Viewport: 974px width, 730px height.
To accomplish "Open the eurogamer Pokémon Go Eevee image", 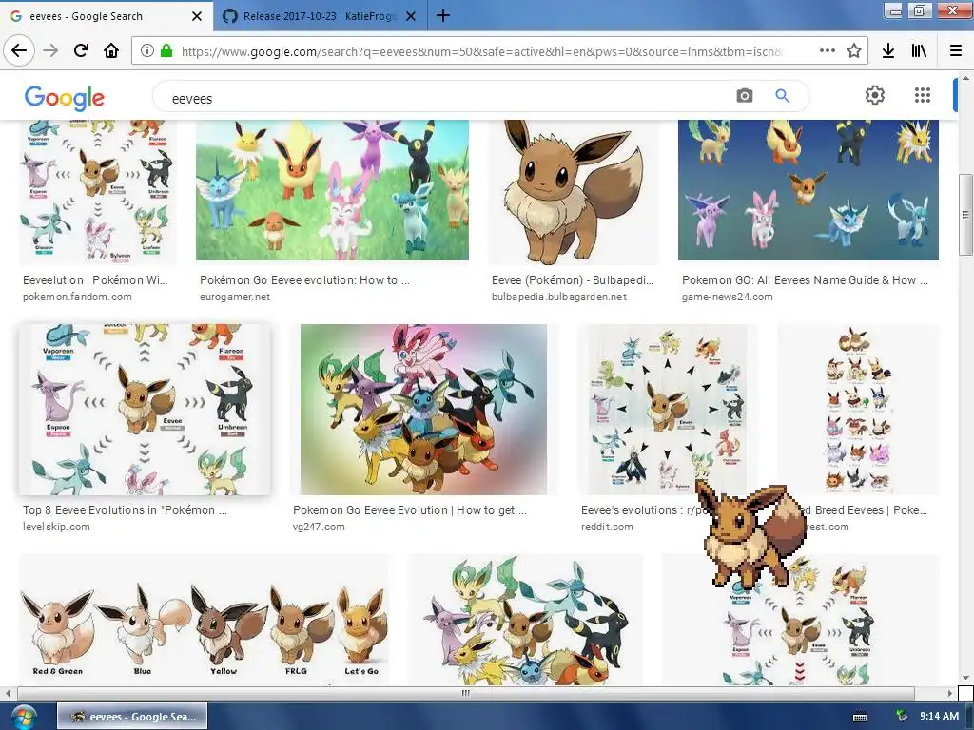I will 332,190.
